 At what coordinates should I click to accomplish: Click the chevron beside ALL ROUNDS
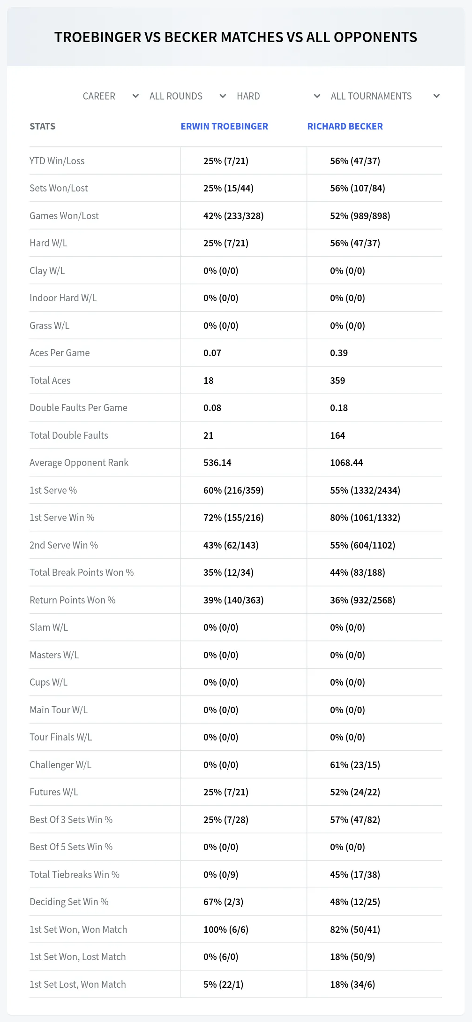223,96
